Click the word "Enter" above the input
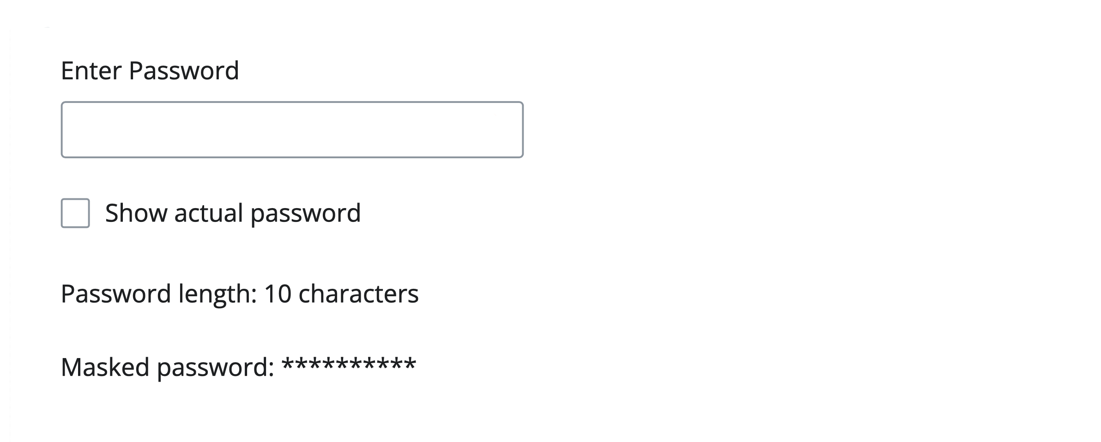The width and height of the screenshot is (1101, 442). [91, 71]
